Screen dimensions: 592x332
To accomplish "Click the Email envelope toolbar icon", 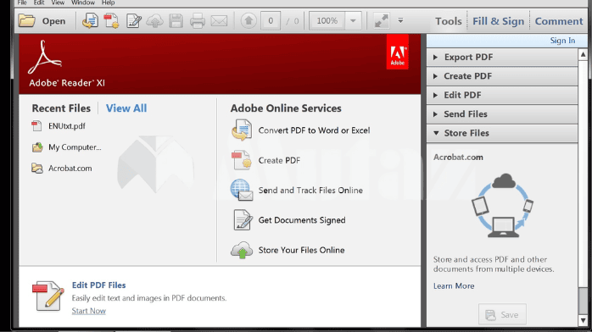I will [219, 20].
